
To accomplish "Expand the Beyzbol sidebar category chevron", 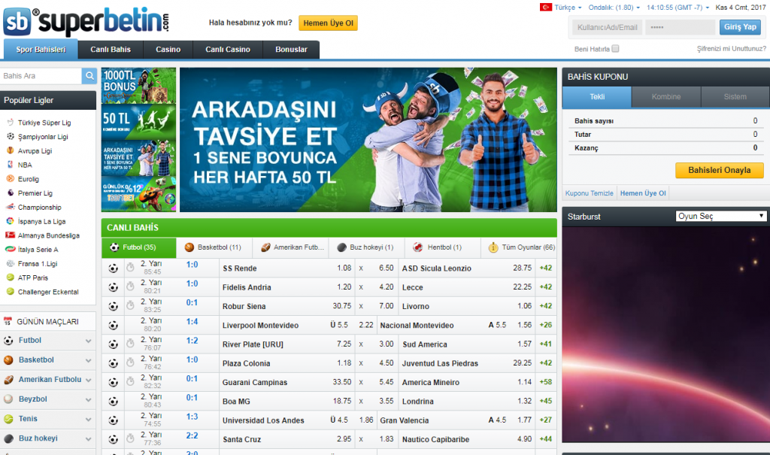I will click(89, 400).
